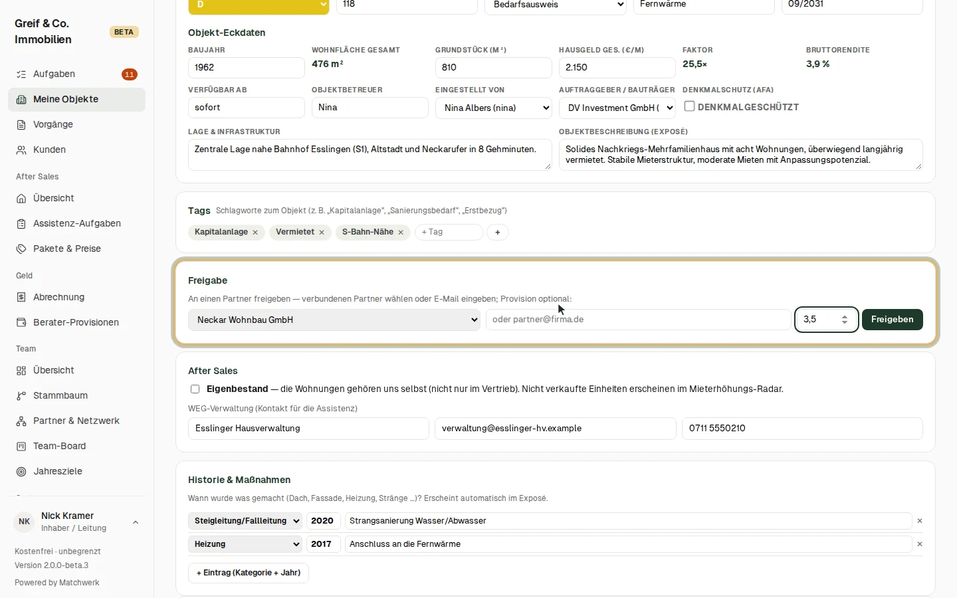Click the Baujahr field showing 1962

247,68
